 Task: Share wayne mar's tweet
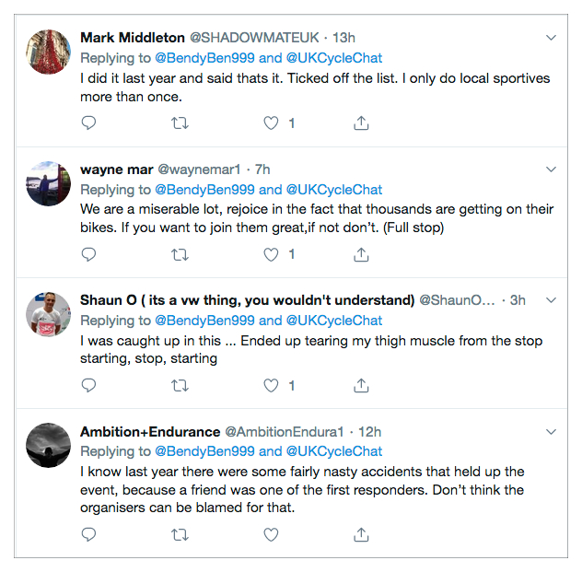tap(362, 254)
